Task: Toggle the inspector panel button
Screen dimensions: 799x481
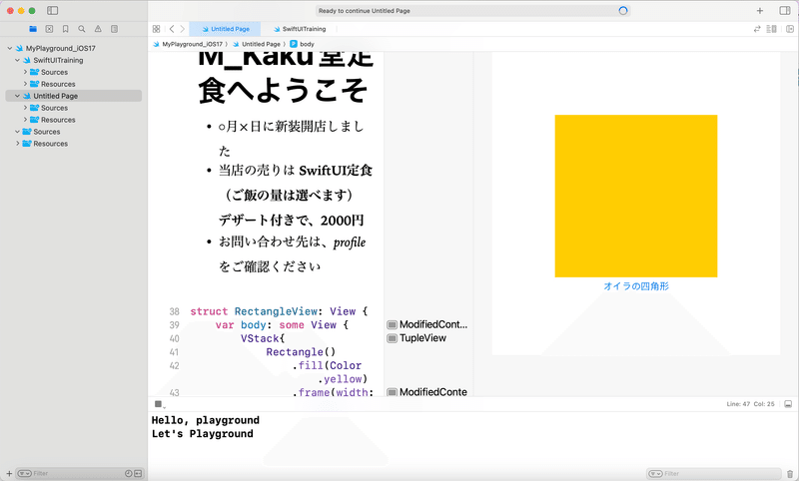Action: (785, 11)
